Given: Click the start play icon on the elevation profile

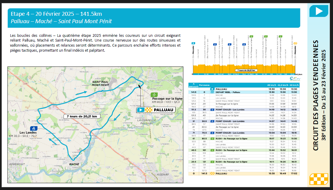Looking at the screenshot, I should click(x=193, y=43).
